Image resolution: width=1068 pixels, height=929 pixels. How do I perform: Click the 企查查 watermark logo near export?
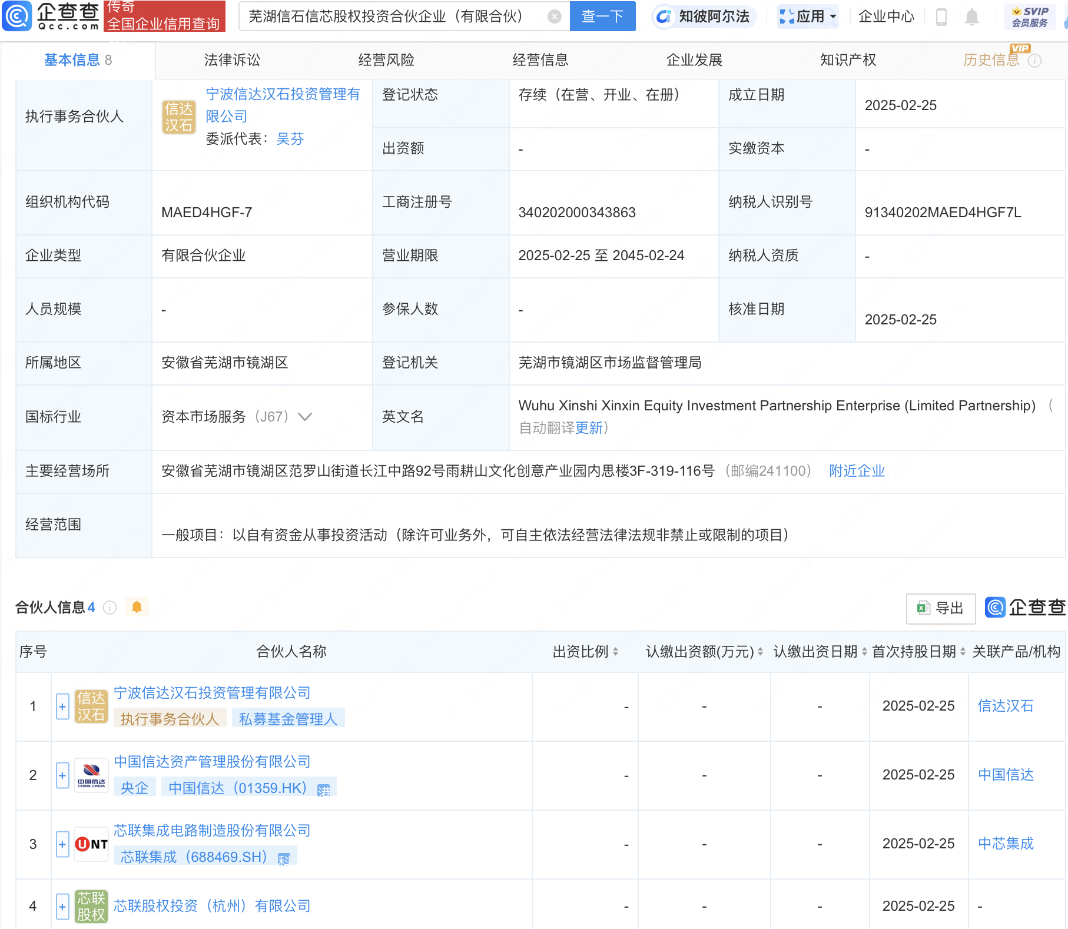point(1024,608)
